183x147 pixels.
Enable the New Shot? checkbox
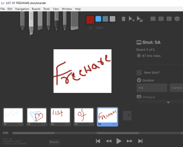pyautogui.click(x=139, y=72)
